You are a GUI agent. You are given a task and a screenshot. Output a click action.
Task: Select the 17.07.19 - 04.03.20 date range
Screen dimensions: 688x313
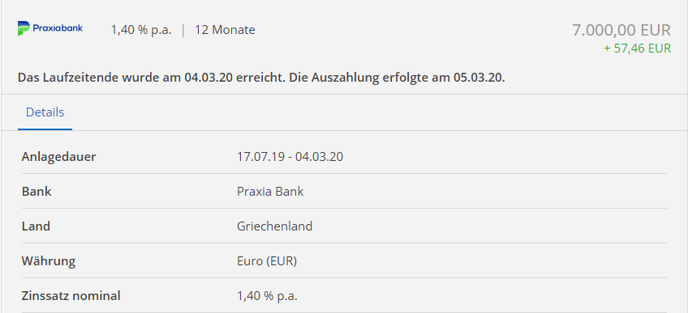tap(290, 157)
